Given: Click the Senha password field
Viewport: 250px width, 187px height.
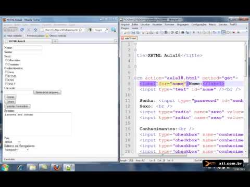Looking at the screenshot, I should [27, 52].
